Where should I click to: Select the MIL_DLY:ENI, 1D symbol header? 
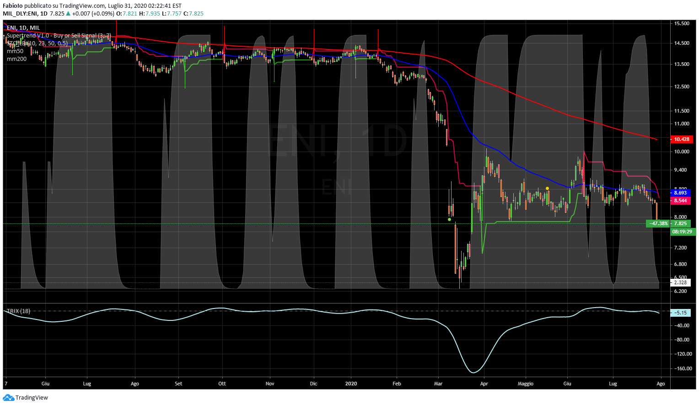pos(25,14)
